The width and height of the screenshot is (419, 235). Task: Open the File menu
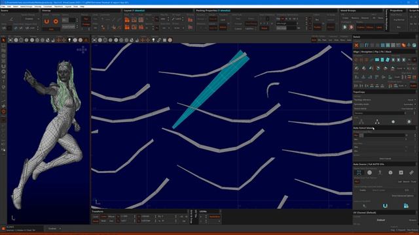tap(3, 7)
